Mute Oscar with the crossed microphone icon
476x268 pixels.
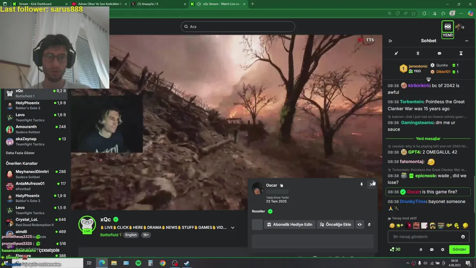369,224
